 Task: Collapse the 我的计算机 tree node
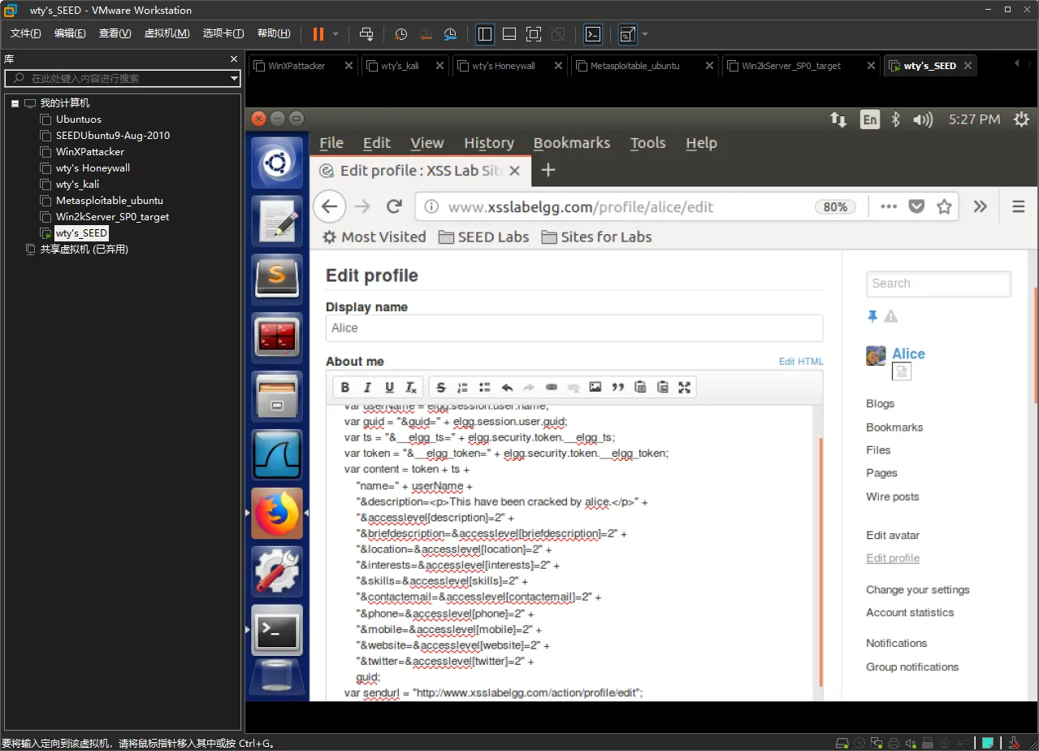(x=15, y=103)
